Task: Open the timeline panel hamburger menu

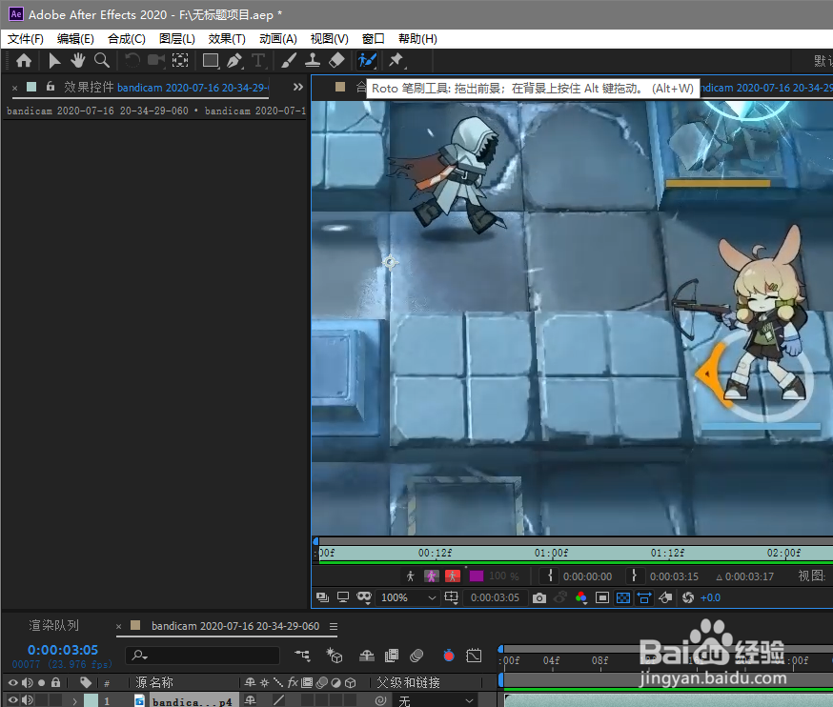Action: coord(334,626)
